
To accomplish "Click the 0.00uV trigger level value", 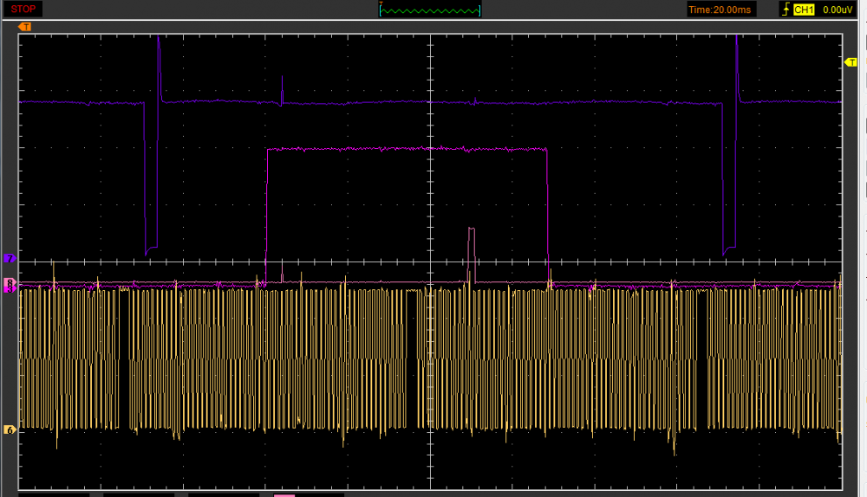I will (838, 10).
